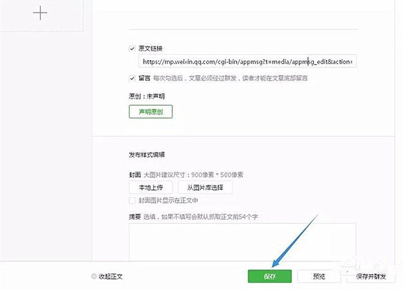Click the 声明原创 button

(150, 111)
